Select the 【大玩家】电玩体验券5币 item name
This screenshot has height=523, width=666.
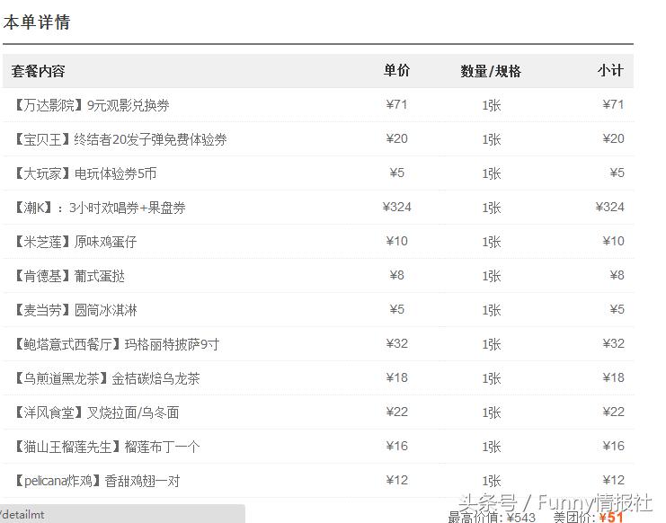click(x=85, y=173)
